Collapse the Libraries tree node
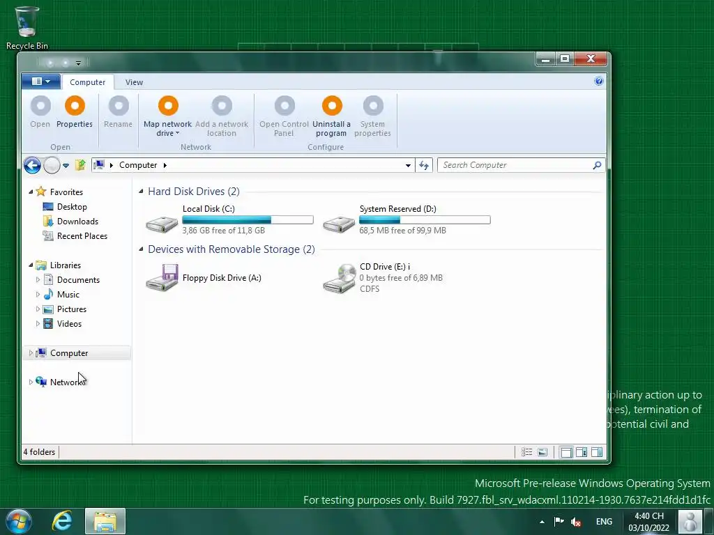The width and height of the screenshot is (714, 535). click(31, 265)
